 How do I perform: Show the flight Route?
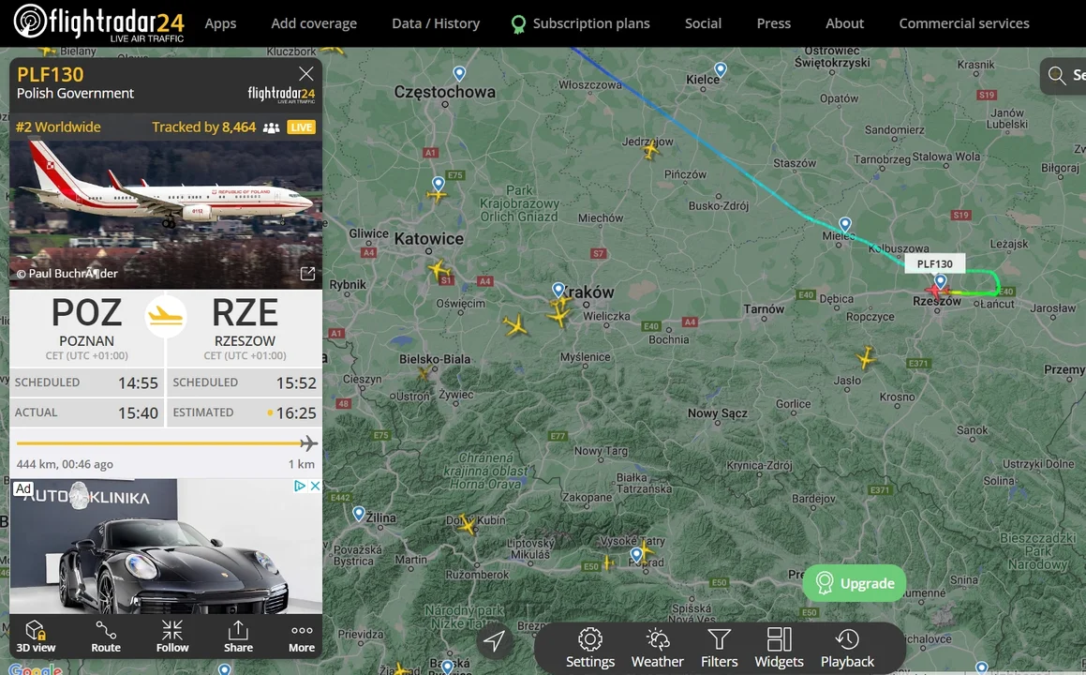[x=106, y=637]
